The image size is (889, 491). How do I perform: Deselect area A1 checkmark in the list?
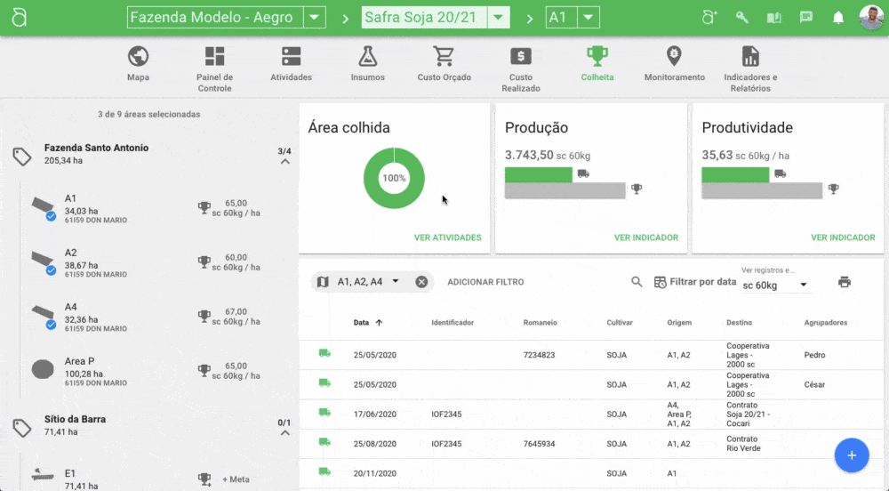[x=51, y=216]
